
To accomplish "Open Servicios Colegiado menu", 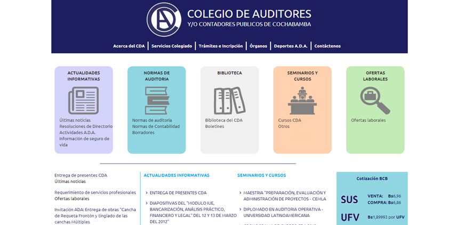I will point(172,46).
